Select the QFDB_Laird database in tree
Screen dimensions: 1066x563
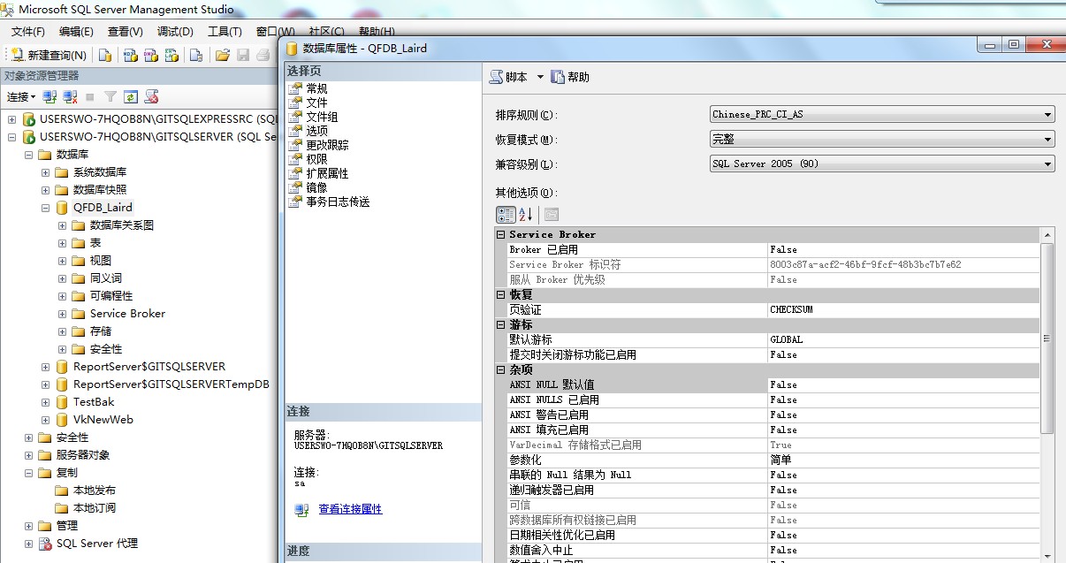click(x=103, y=208)
